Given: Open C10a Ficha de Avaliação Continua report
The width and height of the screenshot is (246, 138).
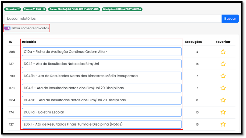Looking at the screenshot, I should click(102, 52).
